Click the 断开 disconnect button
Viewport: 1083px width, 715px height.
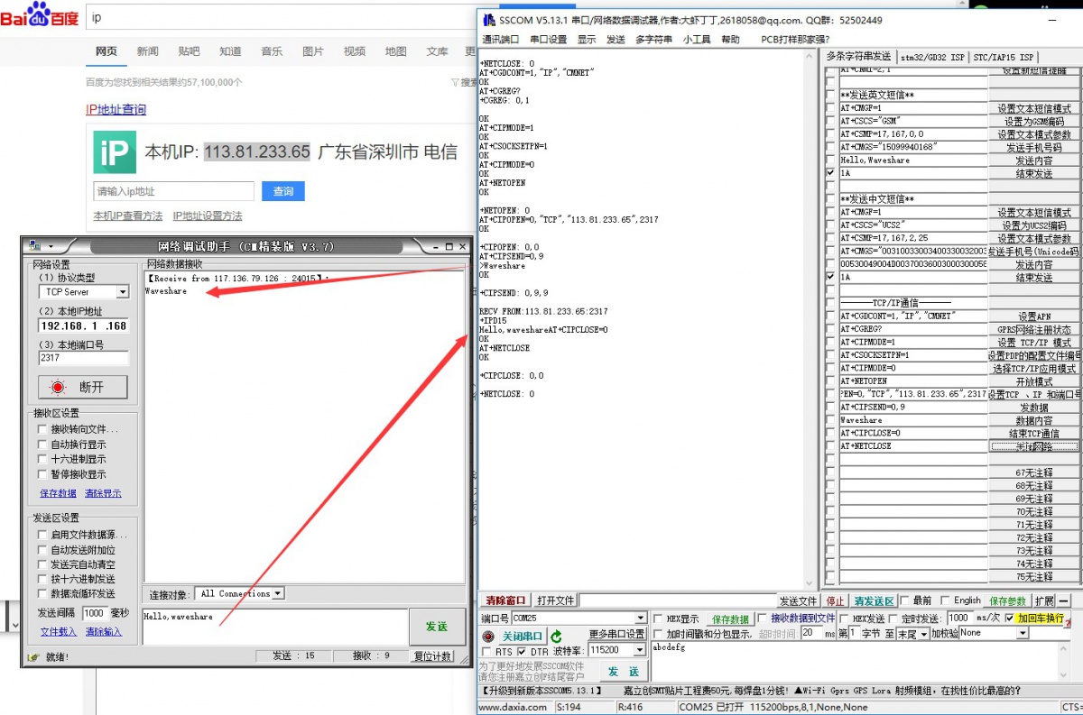[x=83, y=387]
